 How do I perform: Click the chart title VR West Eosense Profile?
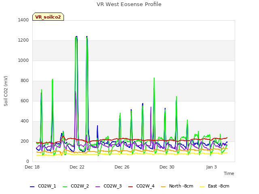pos(129,4)
